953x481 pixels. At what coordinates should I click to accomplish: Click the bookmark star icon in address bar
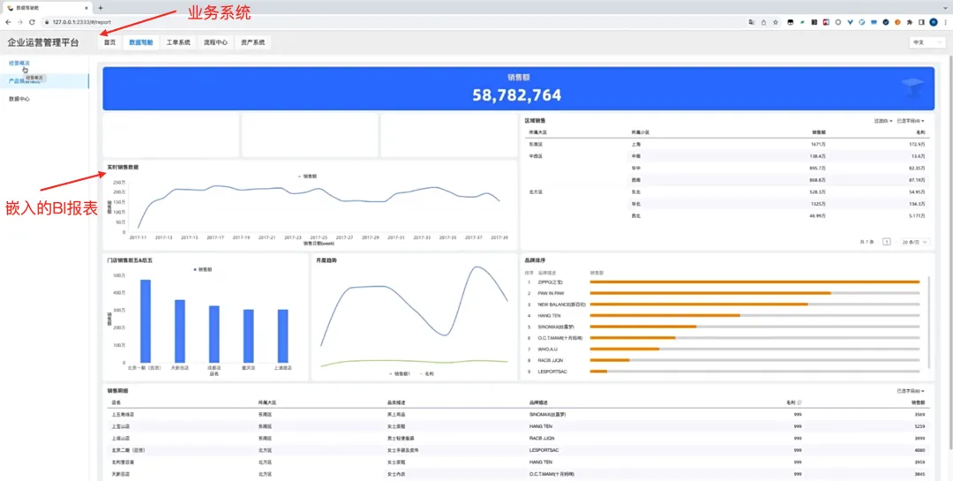(776, 22)
